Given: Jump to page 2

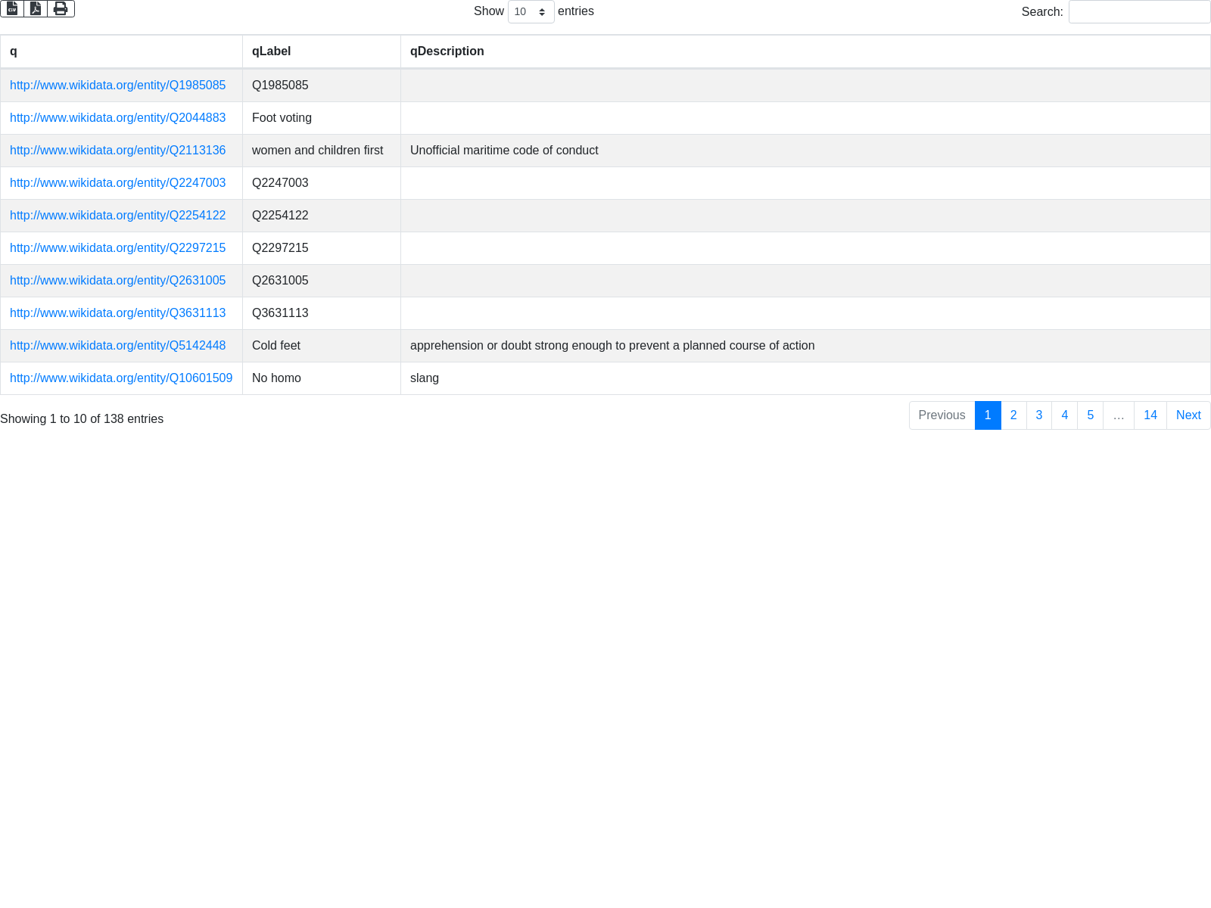Looking at the screenshot, I should click(x=1013, y=415).
